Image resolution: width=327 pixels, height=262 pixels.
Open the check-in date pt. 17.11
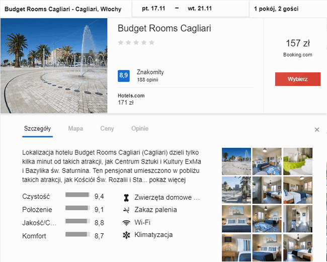click(x=153, y=9)
